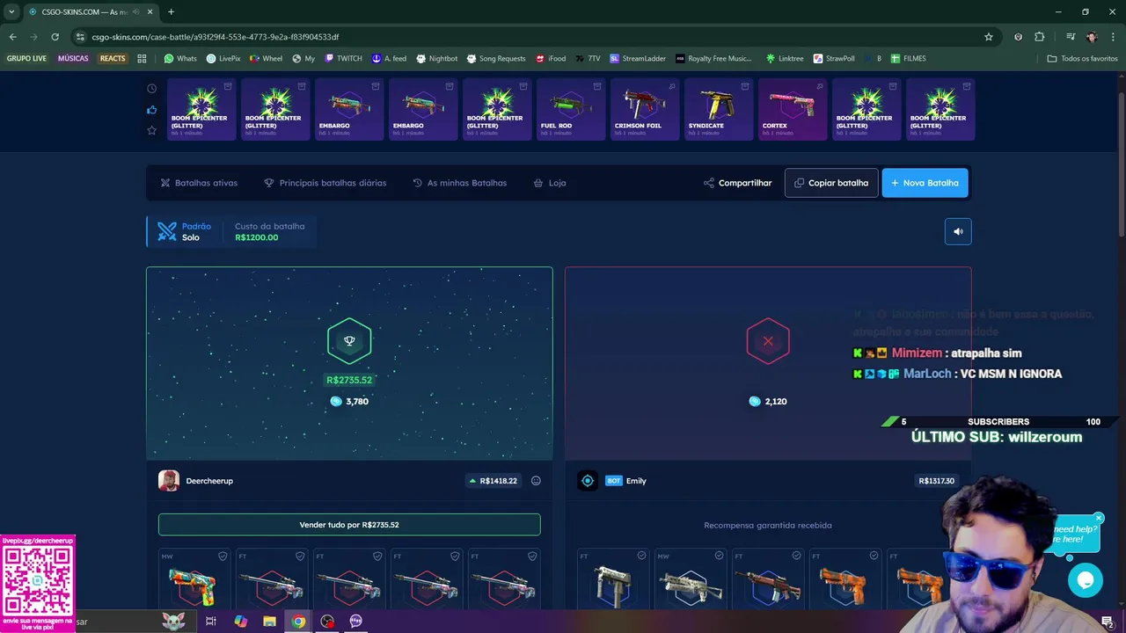Click Deercheerup's avatar
This screenshot has width=1126, height=633.
169,481
